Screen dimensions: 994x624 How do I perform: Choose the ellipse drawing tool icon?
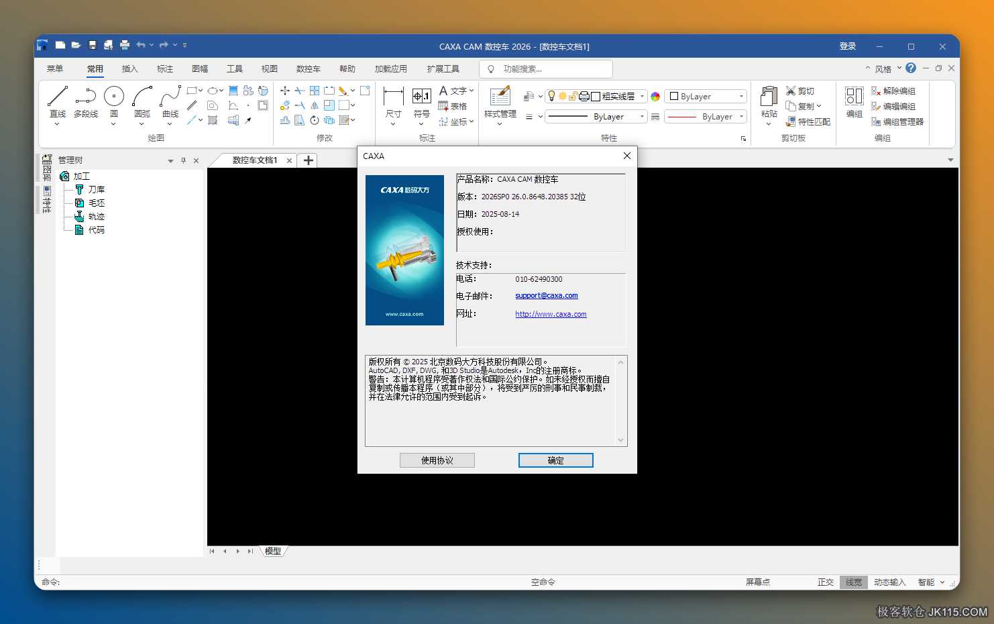(x=213, y=91)
